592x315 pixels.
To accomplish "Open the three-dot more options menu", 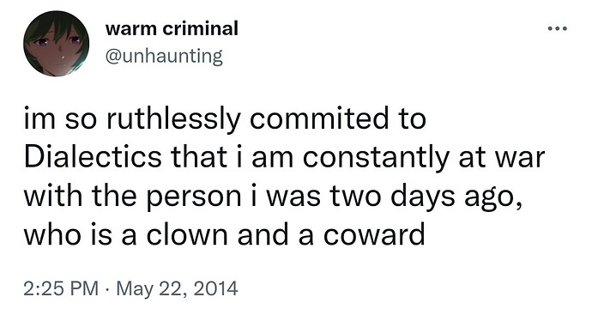I will pos(558,28).
